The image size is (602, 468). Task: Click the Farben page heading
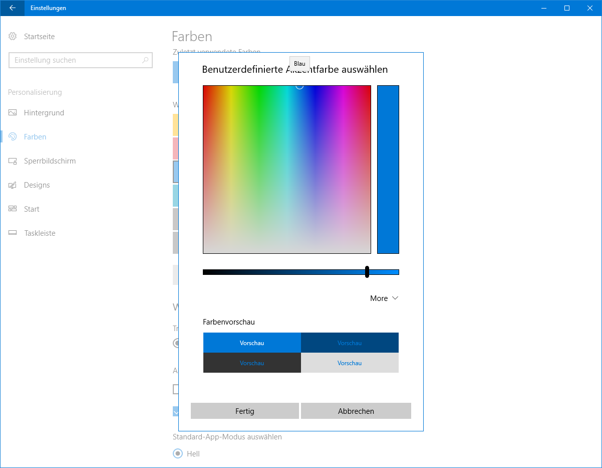tap(192, 36)
